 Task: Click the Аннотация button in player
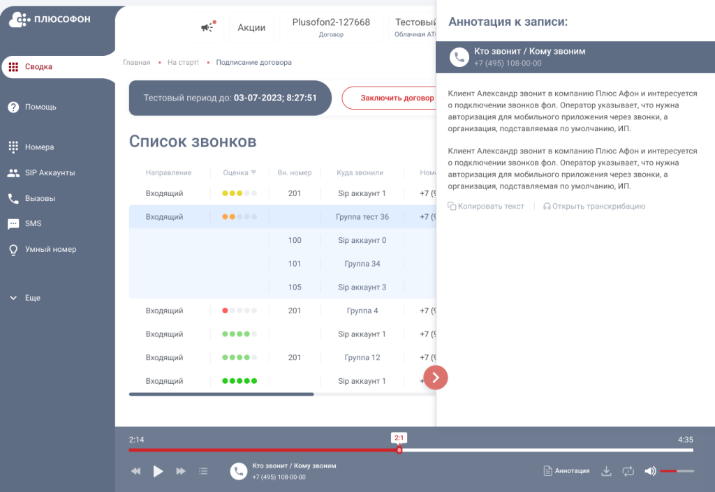click(566, 471)
